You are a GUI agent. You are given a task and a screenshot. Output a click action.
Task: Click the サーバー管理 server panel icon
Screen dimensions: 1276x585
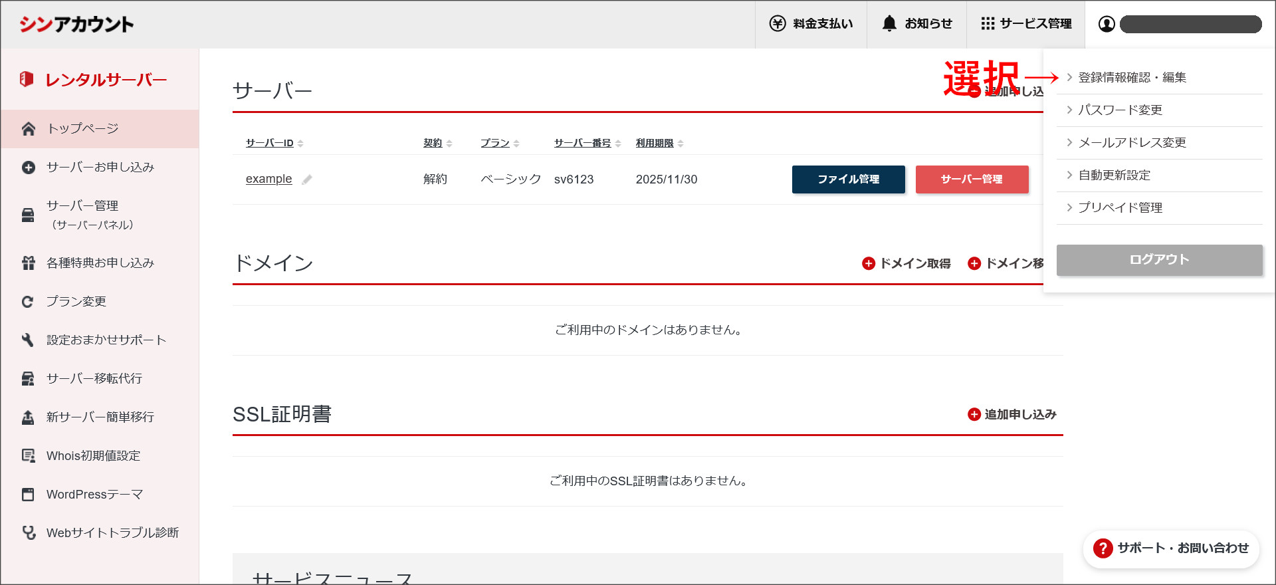28,215
